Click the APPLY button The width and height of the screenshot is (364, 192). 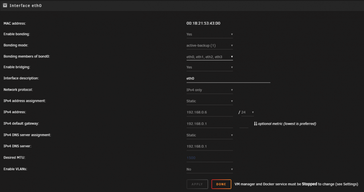click(x=197, y=184)
